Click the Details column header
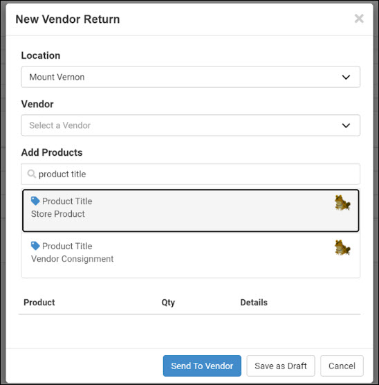The image size is (379, 385). pyautogui.click(x=254, y=303)
